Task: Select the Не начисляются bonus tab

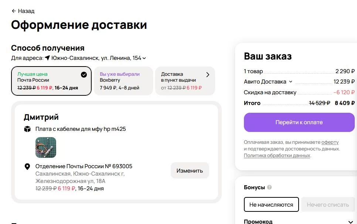Action: click(271, 204)
